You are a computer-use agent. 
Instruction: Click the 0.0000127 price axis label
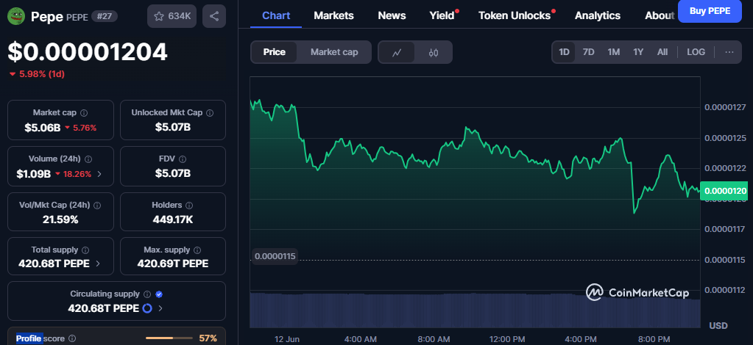tap(725, 107)
